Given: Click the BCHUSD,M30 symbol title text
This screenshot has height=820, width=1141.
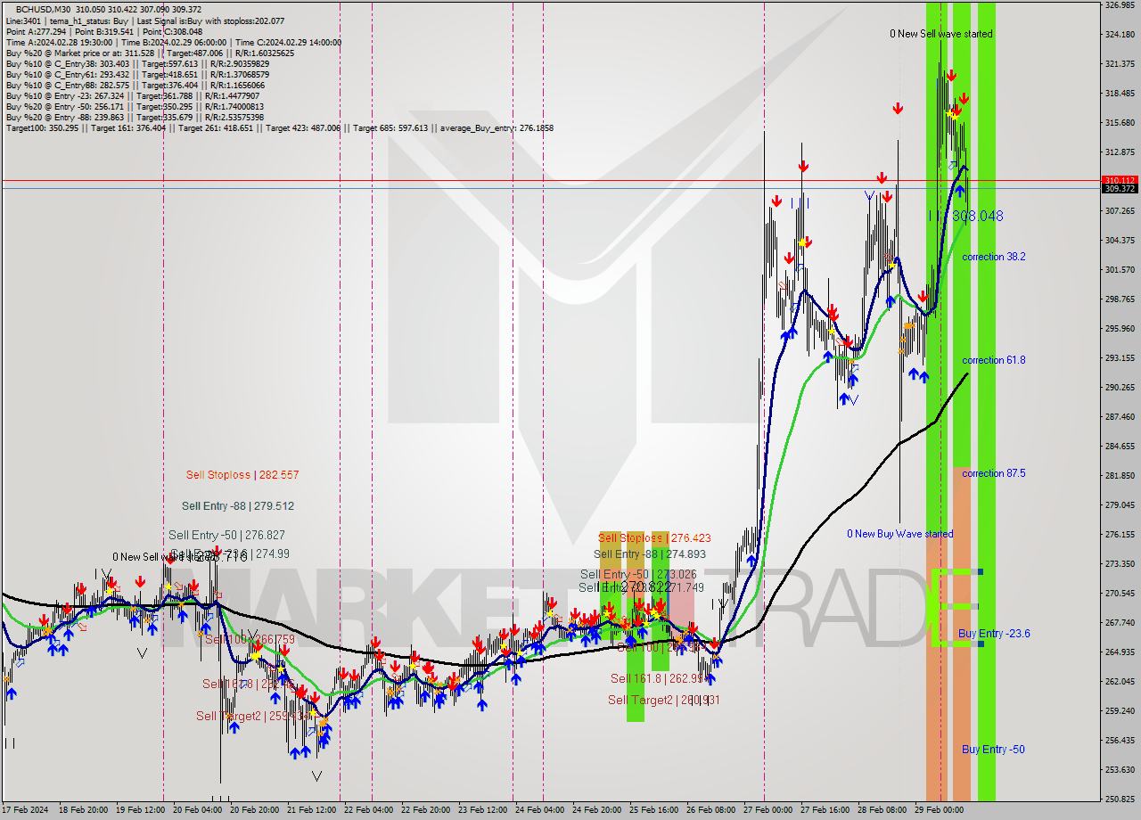Looking at the screenshot, I should pyautogui.click(x=44, y=10).
